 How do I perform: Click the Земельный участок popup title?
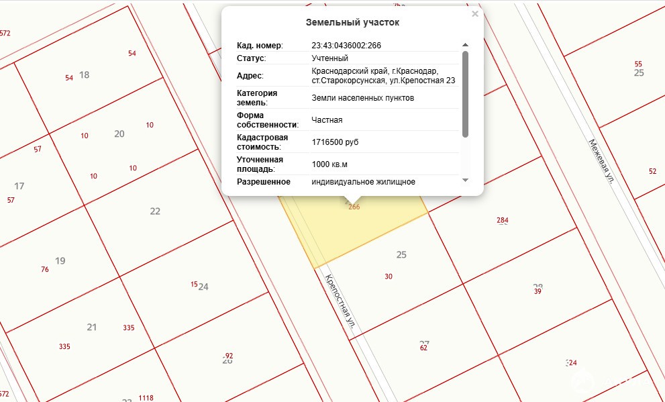[x=352, y=22]
